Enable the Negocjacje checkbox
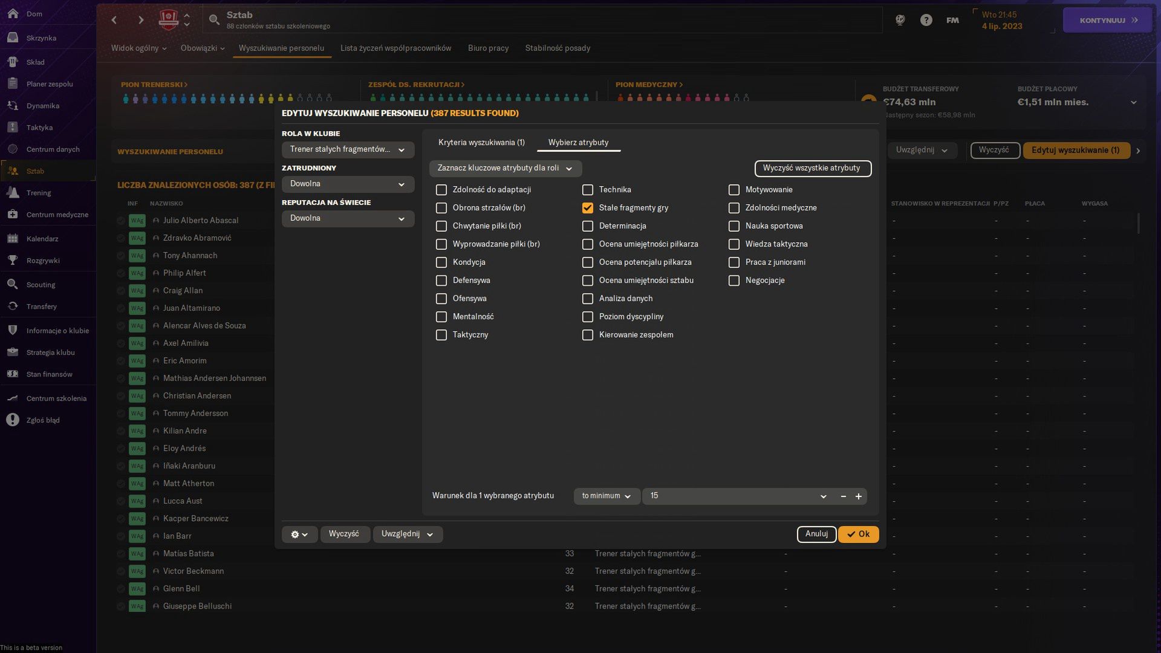Image resolution: width=1161 pixels, height=653 pixels. pos(734,281)
